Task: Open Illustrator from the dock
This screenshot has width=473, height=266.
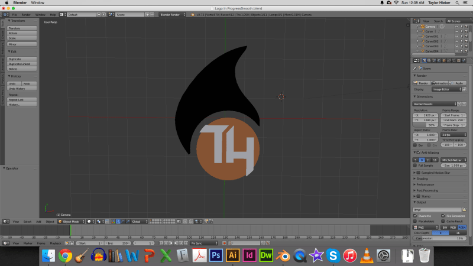Action: [232, 255]
